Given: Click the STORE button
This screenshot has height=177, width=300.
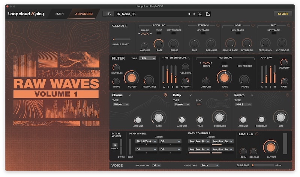Looking at the screenshot, I should (283, 14).
